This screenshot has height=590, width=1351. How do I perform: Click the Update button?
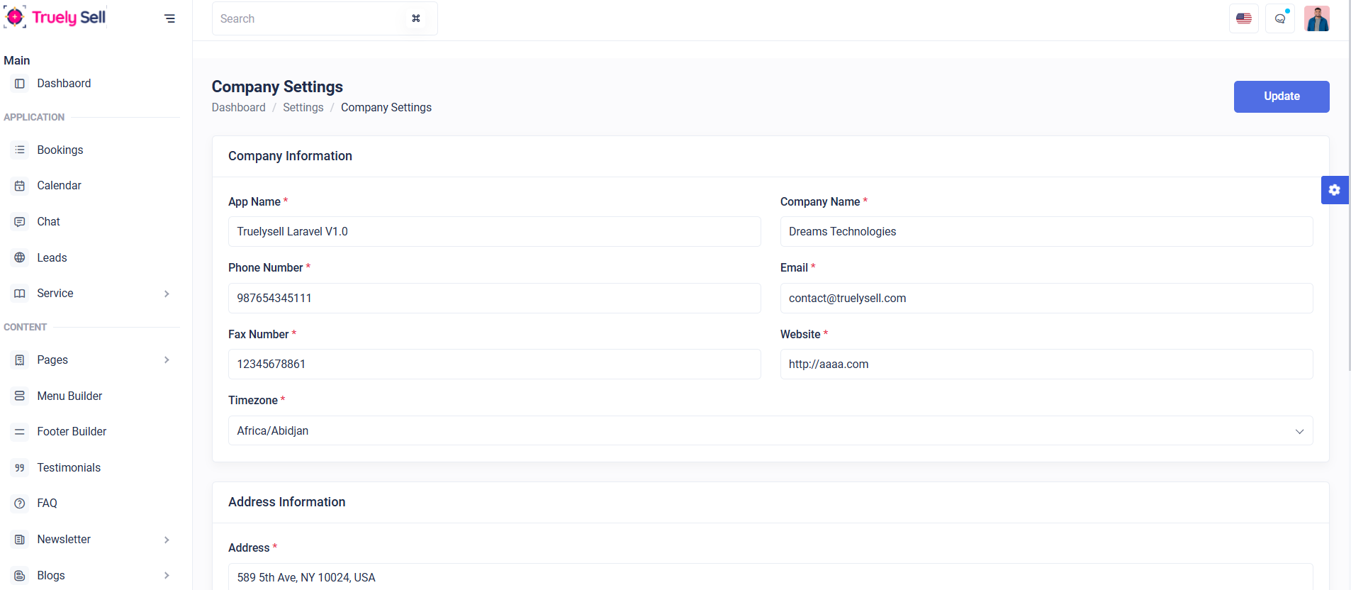(x=1281, y=96)
